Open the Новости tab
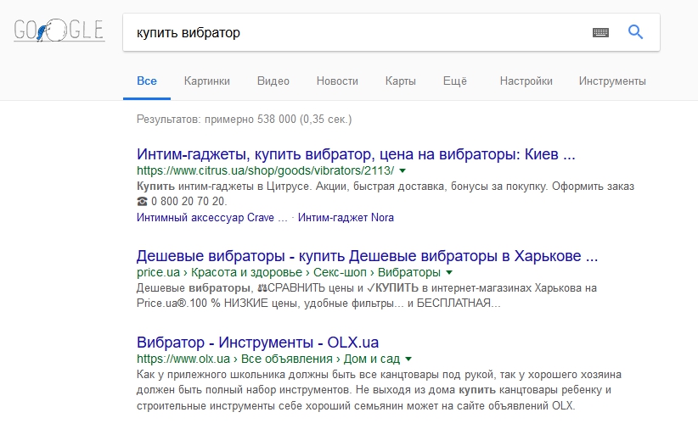Viewport: 698px width, 429px height. coord(337,81)
